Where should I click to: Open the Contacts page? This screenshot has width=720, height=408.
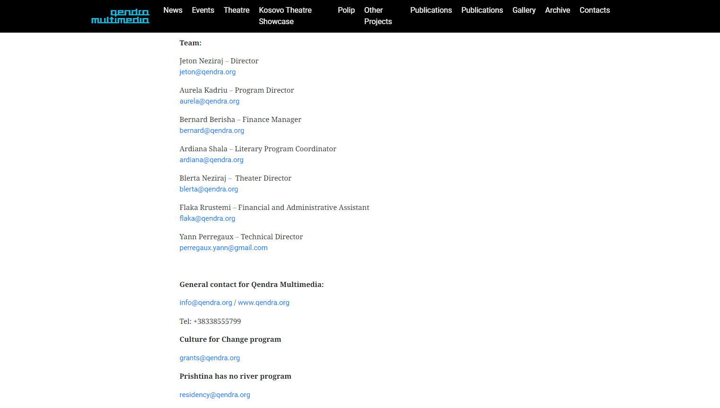click(594, 10)
